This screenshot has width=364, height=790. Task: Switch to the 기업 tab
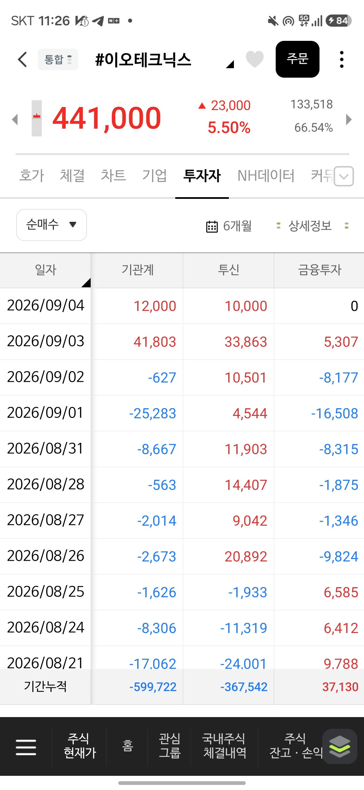(x=155, y=176)
